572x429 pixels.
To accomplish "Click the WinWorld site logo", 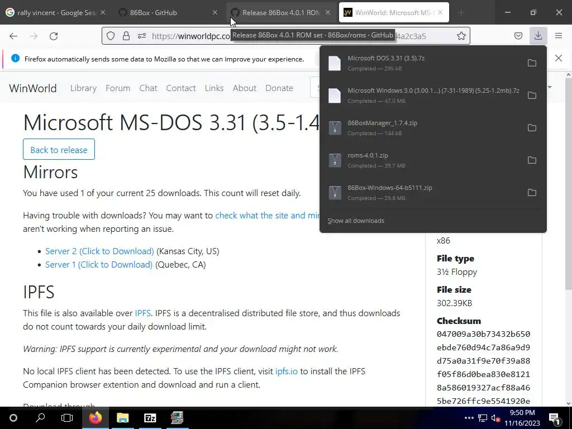I will click(x=33, y=88).
